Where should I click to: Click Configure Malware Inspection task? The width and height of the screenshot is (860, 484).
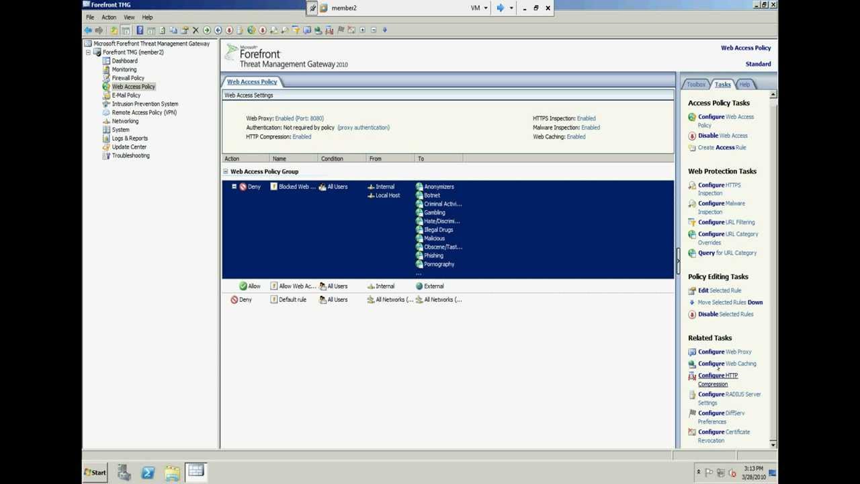721,208
